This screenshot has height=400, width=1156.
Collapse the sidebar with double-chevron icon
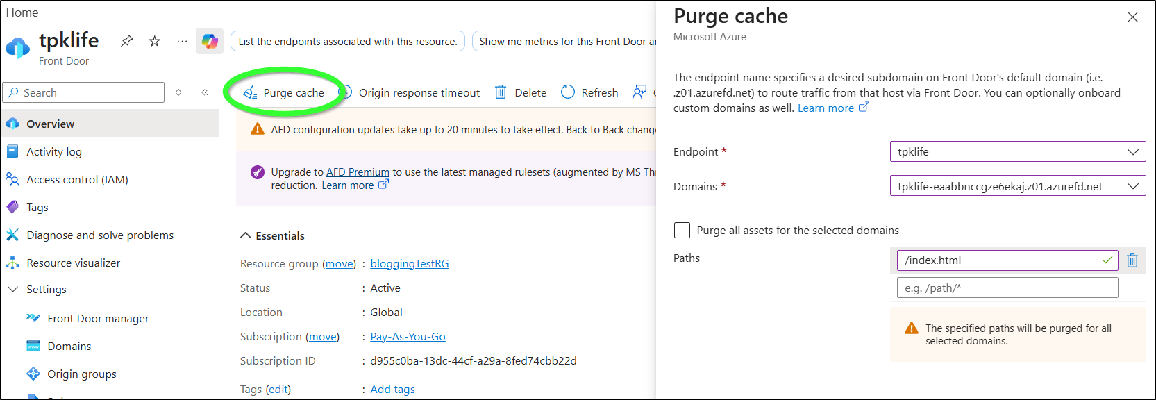pos(205,92)
